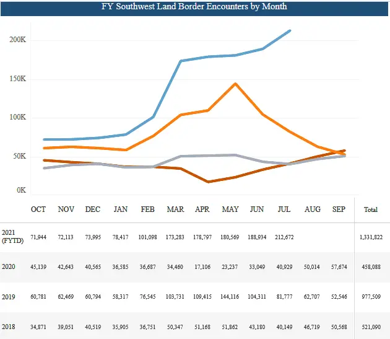The width and height of the screenshot is (390, 339).
Task: Click the 2019 May value 144,116
Action: tap(230, 297)
